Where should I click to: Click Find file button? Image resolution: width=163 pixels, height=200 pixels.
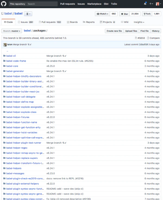point(145,31)
